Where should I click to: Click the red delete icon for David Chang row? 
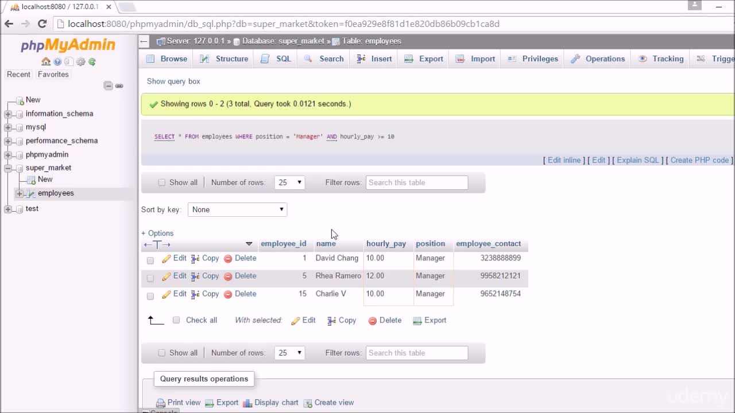point(228,259)
